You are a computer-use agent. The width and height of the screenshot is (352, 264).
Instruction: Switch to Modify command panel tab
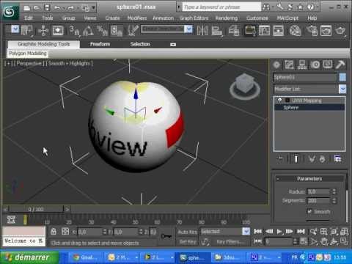pos(289,65)
